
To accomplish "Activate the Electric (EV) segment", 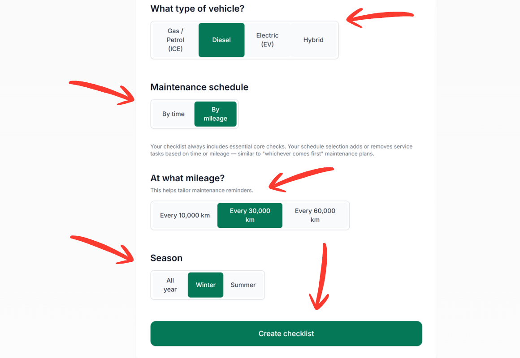I will tap(267, 40).
